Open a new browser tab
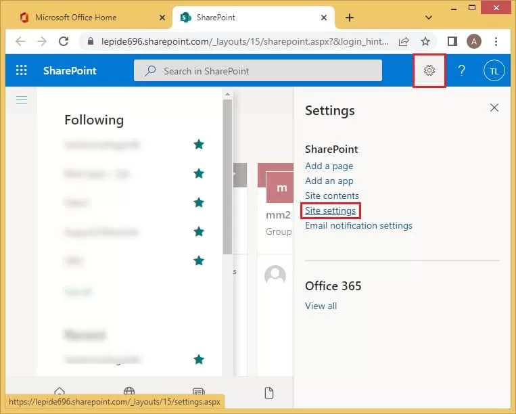The width and height of the screenshot is (516, 414). click(350, 17)
